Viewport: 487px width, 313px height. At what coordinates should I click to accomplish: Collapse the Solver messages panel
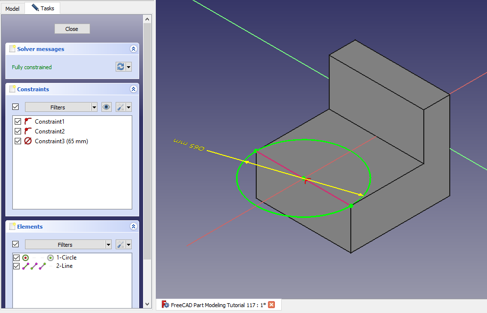(x=133, y=49)
